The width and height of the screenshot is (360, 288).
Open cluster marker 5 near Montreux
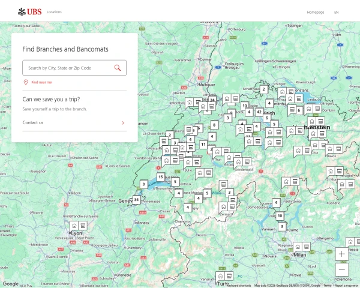175,182
